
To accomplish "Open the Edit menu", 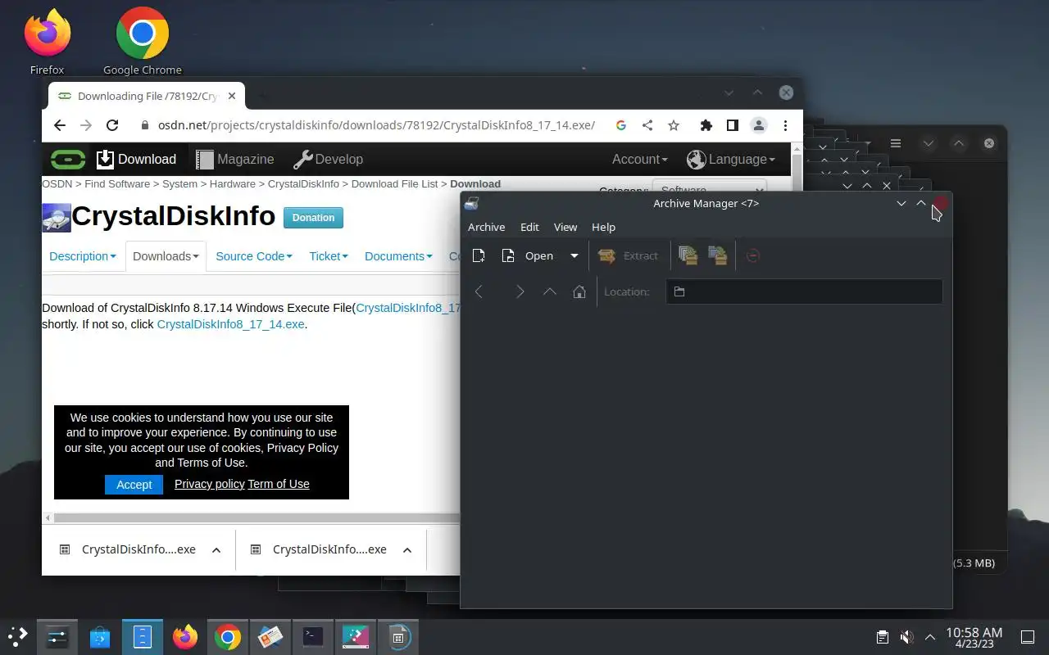I will point(529,227).
